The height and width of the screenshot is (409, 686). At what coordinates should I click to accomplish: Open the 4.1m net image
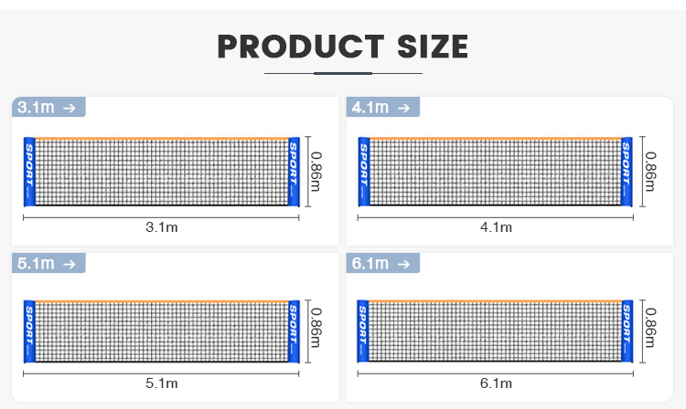click(495, 172)
